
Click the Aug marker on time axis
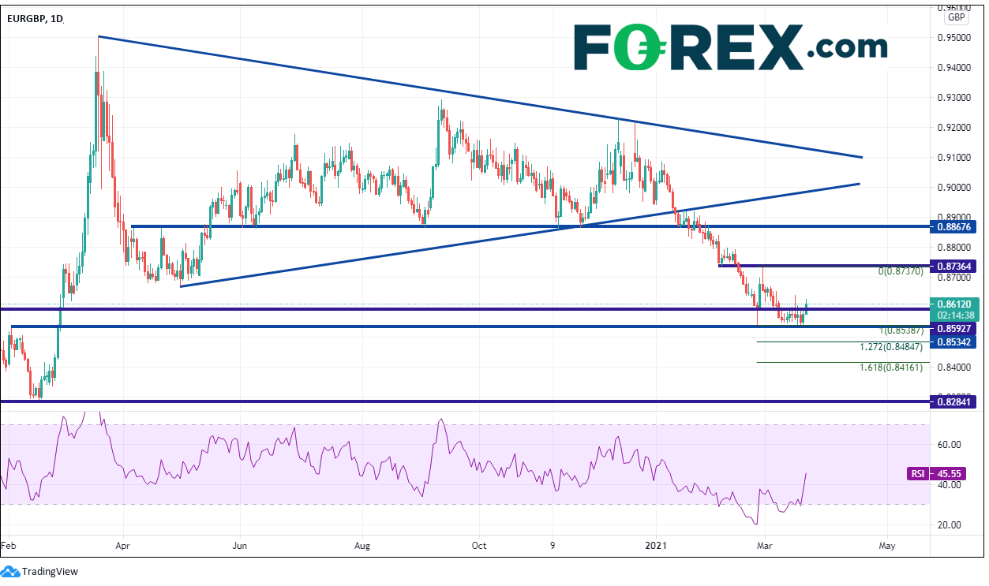coord(362,544)
